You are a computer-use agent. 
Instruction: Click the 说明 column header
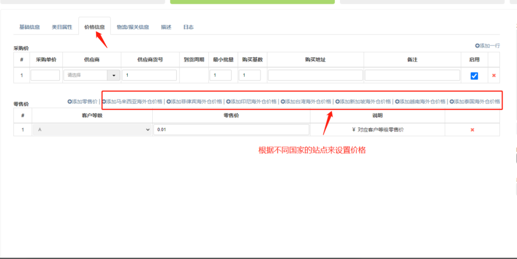pos(378,115)
